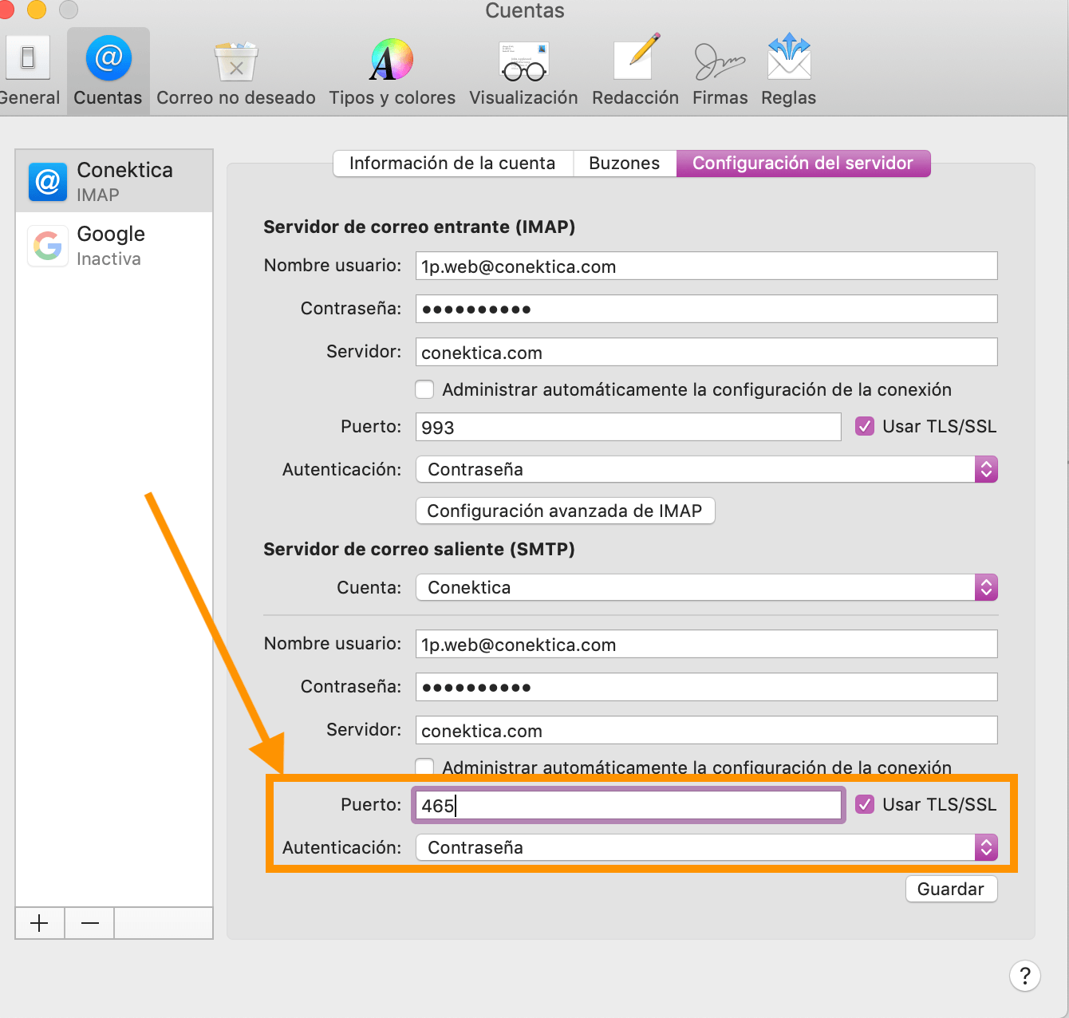Open Tipos y colores preferences
The image size is (1069, 1018).
click(x=392, y=72)
